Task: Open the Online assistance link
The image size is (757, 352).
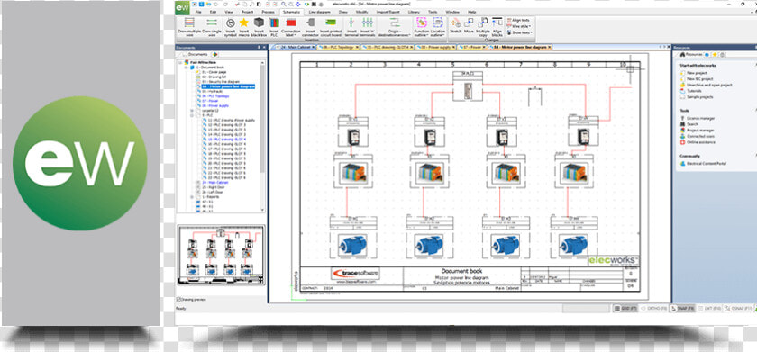Action: pos(701,142)
